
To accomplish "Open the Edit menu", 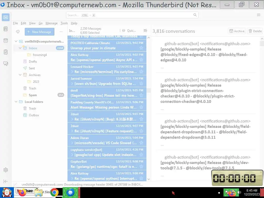I will [23, 23].
